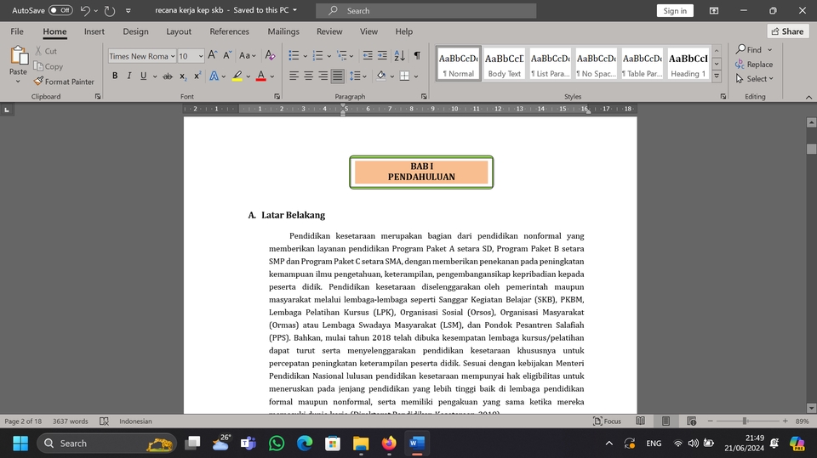Image resolution: width=817 pixels, height=458 pixels.
Task: Toggle Show/Hide paragraph marks
Action: 417,55
